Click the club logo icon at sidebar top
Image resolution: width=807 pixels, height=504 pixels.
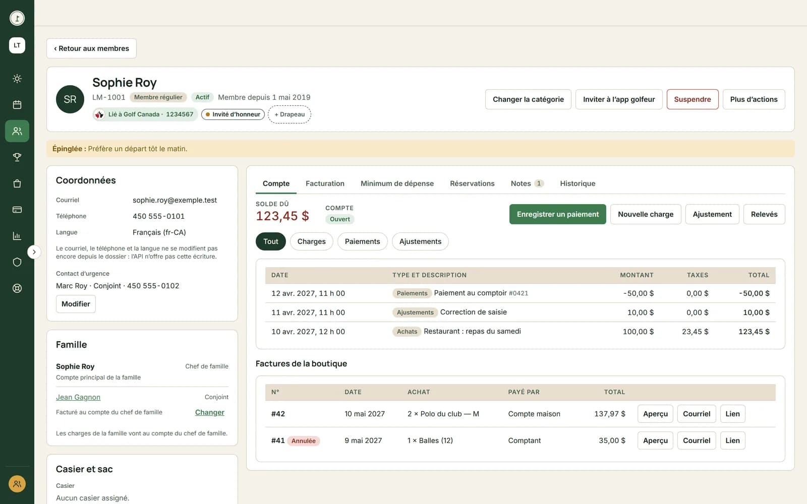17,18
